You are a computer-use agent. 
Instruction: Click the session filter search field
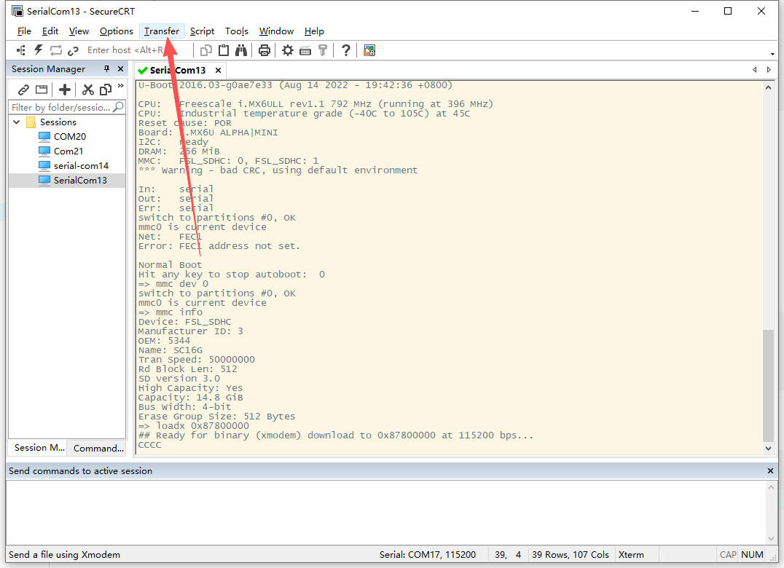60,107
